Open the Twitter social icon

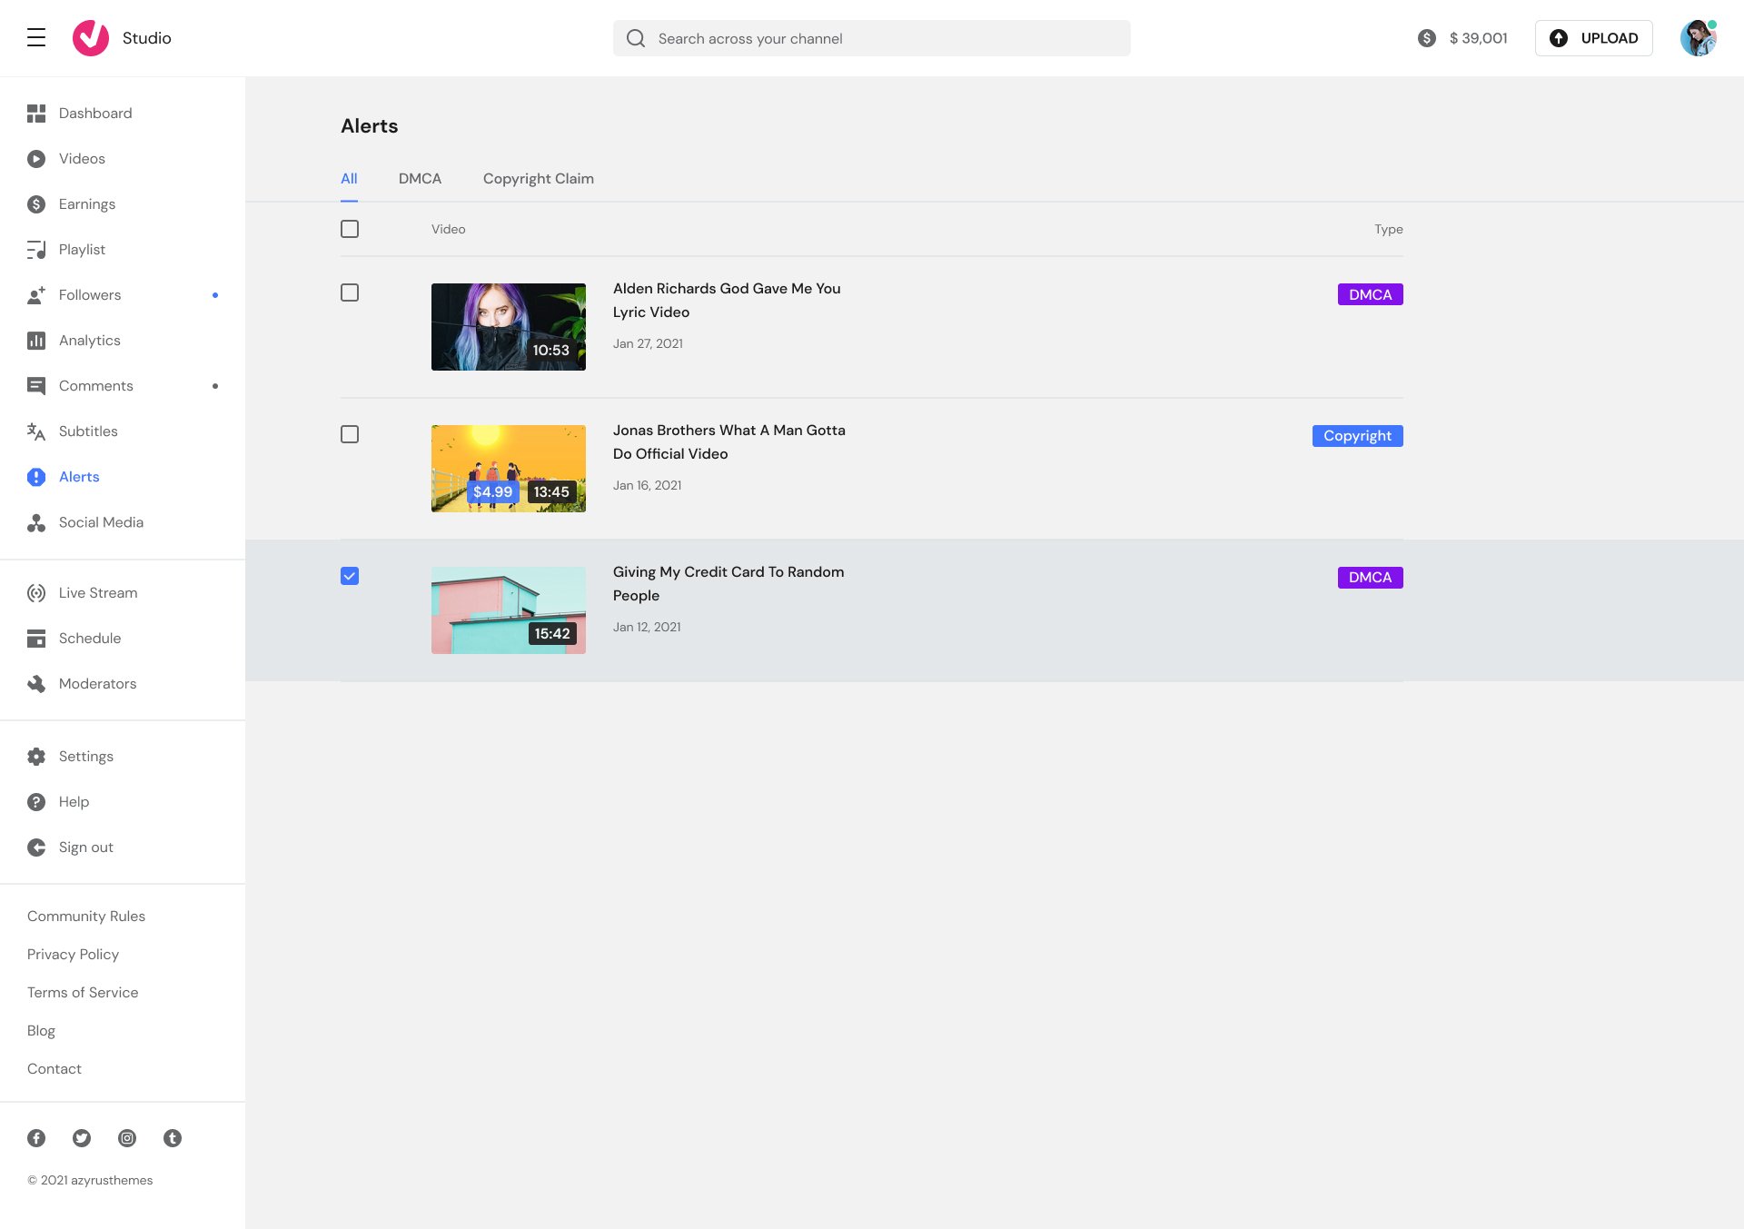(x=82, y=1138)
